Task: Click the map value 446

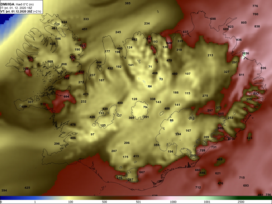Action: tap(202, 173)
